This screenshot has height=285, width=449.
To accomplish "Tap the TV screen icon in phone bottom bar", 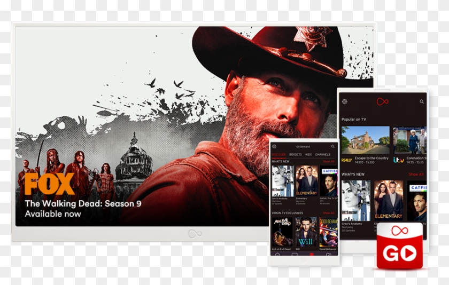I will pos(295,256).
